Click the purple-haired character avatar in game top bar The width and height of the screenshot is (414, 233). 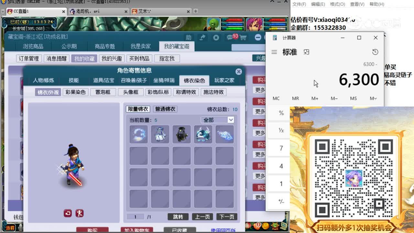pyautogui.click(x=254, y=24)
